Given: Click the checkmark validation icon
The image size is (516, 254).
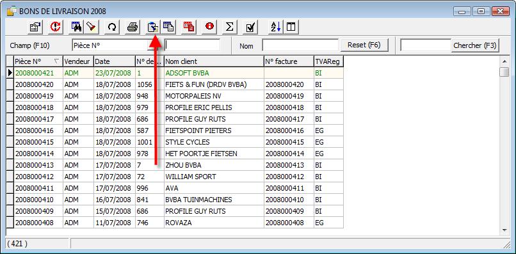Looking at the screenshot, I should tap(250, 27).
